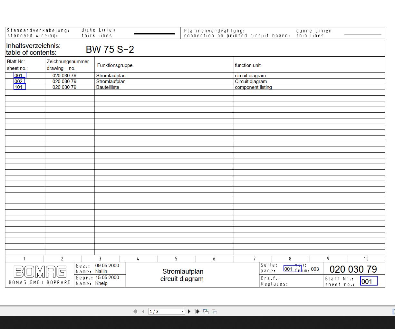Select 'Stromlaufplan' title in the title block

coord(183,271)
